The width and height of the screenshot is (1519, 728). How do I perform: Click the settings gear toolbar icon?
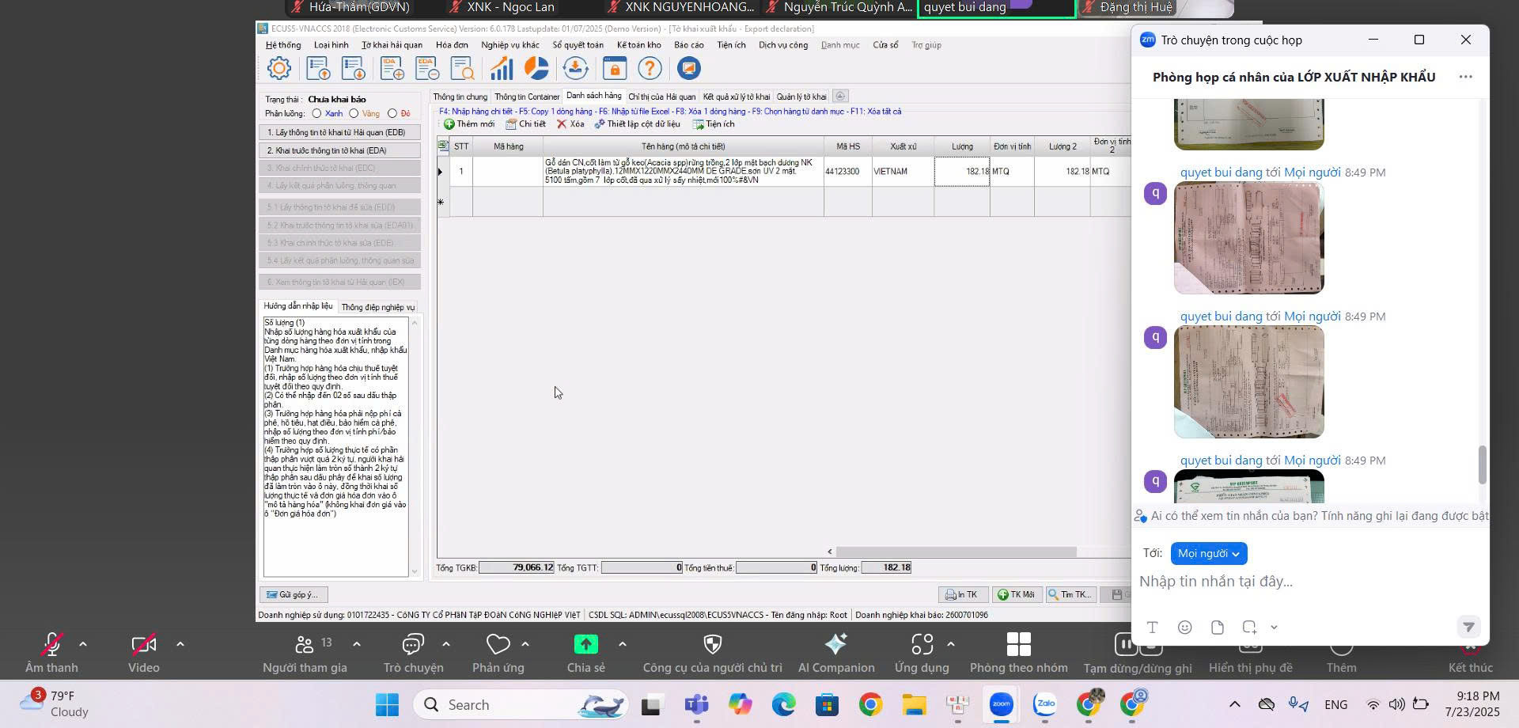coord(278,69)
